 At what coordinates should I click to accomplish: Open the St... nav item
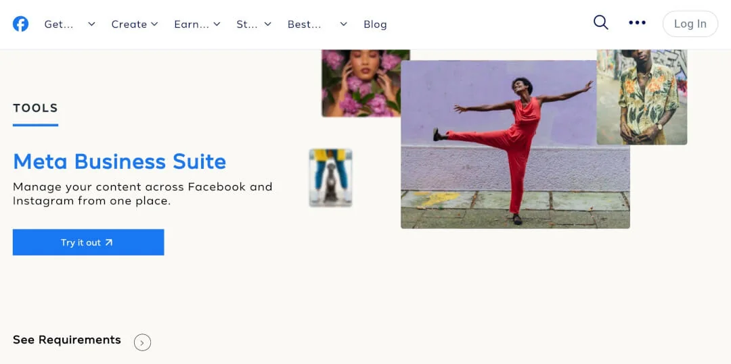(247, 24)
